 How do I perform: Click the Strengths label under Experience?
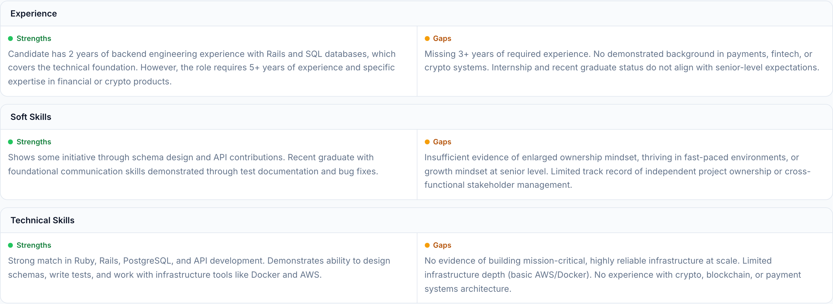tap(34, 39)
